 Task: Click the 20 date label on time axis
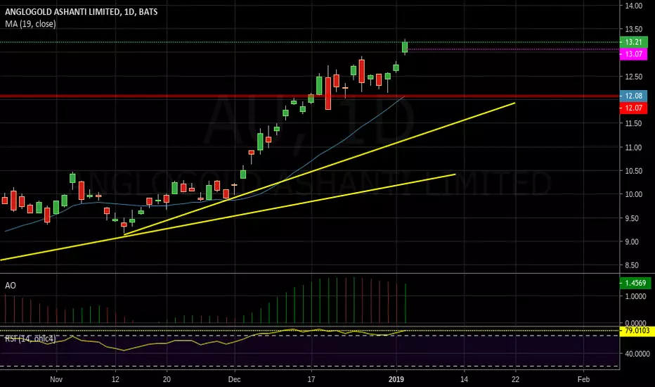167,379
